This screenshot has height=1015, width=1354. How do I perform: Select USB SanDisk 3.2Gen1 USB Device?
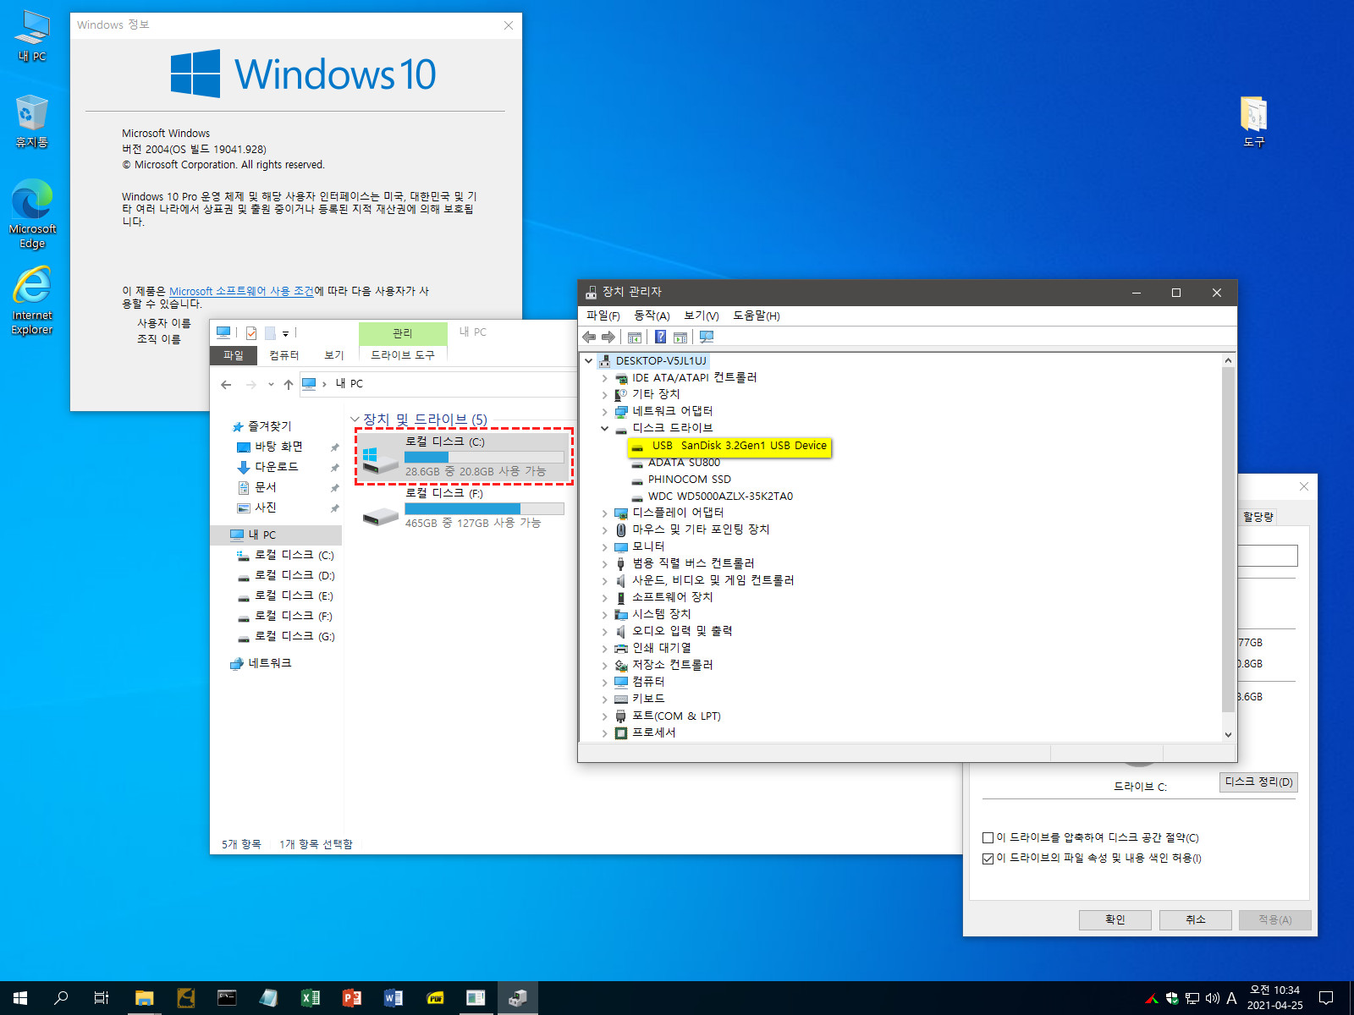(729, 446)
